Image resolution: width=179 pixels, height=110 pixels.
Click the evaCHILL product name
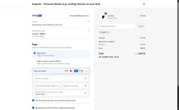[x=111, y=16]
